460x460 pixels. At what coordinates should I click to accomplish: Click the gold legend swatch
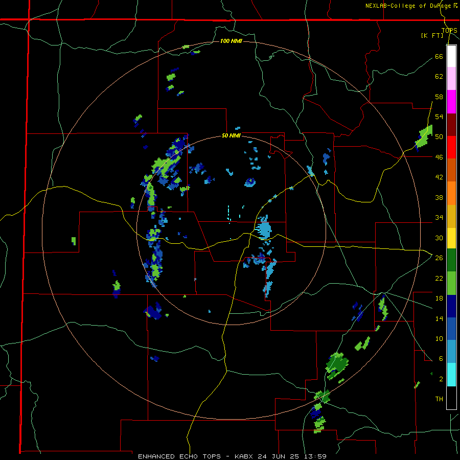coord(451,216)
